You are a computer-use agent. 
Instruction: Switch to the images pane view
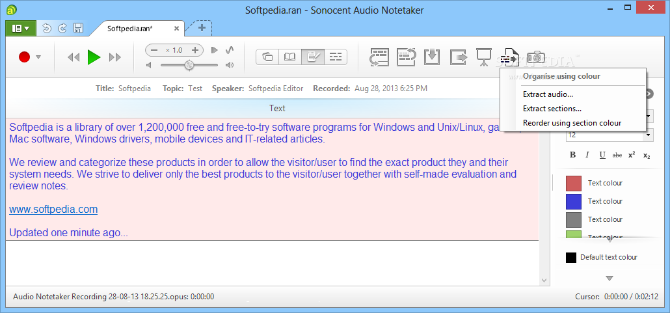tap(267, 57)
